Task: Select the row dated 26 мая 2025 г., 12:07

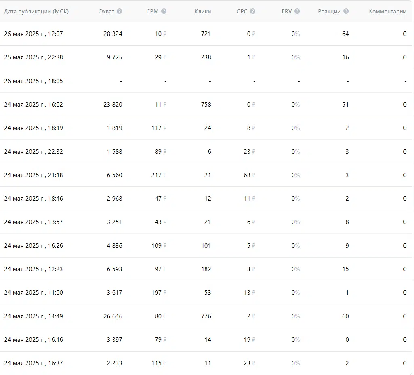Action: click(34, 34)
